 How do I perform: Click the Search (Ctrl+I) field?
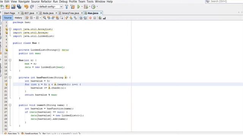(x=224, y=2)
